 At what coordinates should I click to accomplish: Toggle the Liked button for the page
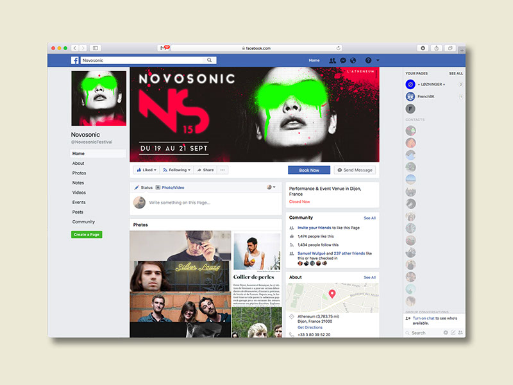(x=146, y=170)
